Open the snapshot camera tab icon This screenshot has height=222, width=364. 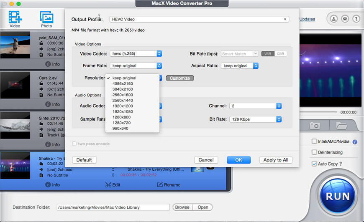(314, 125)
